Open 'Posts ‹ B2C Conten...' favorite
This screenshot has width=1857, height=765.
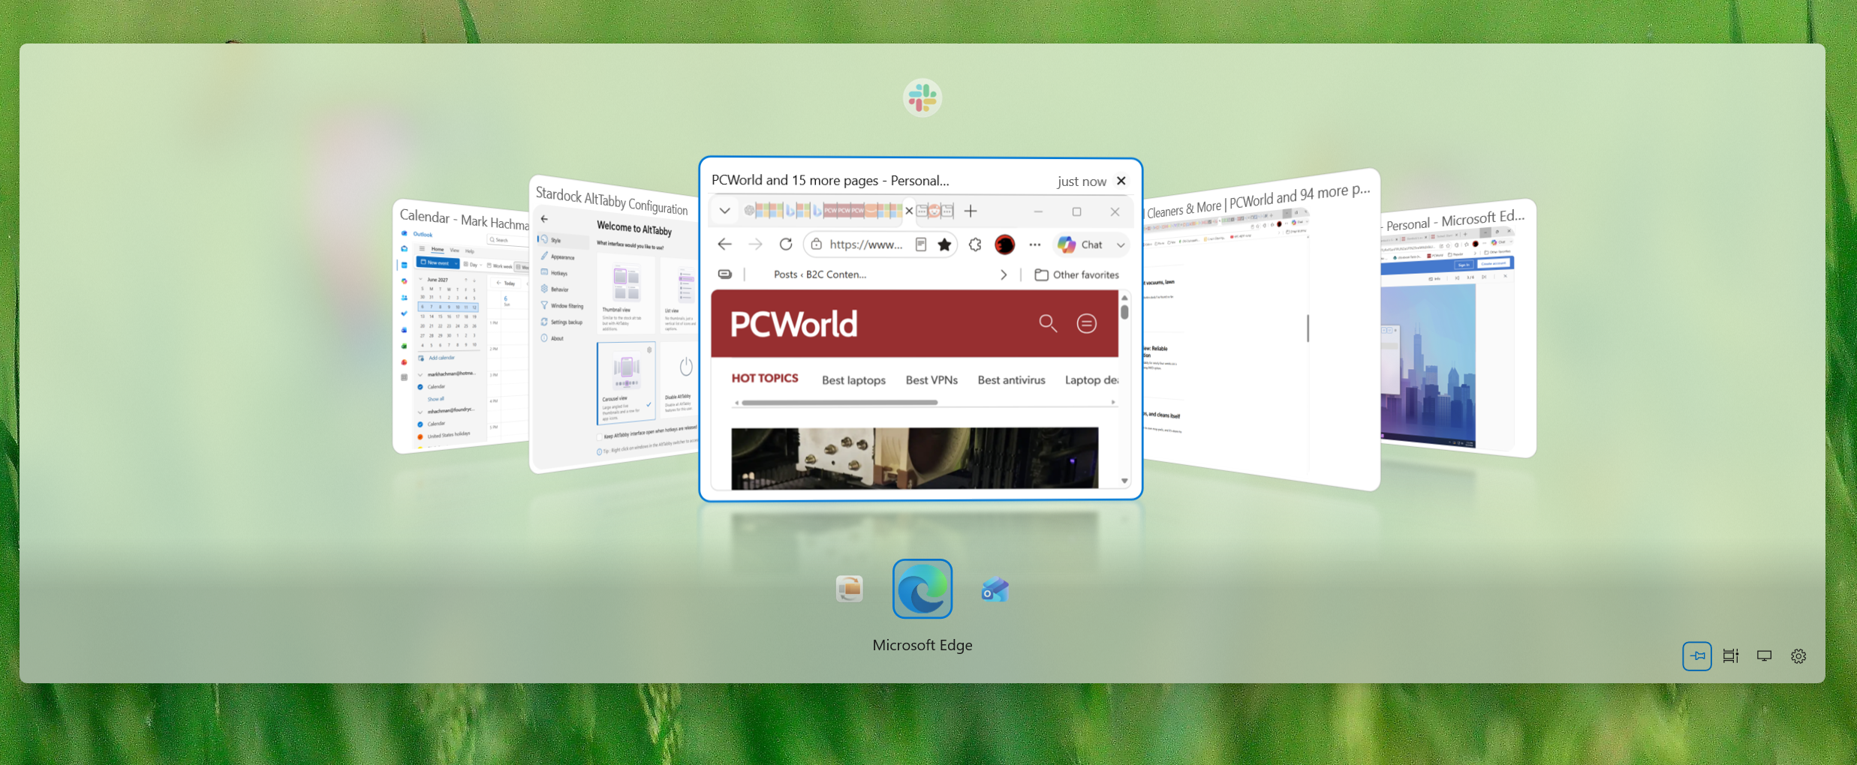[x=820, y=274]
